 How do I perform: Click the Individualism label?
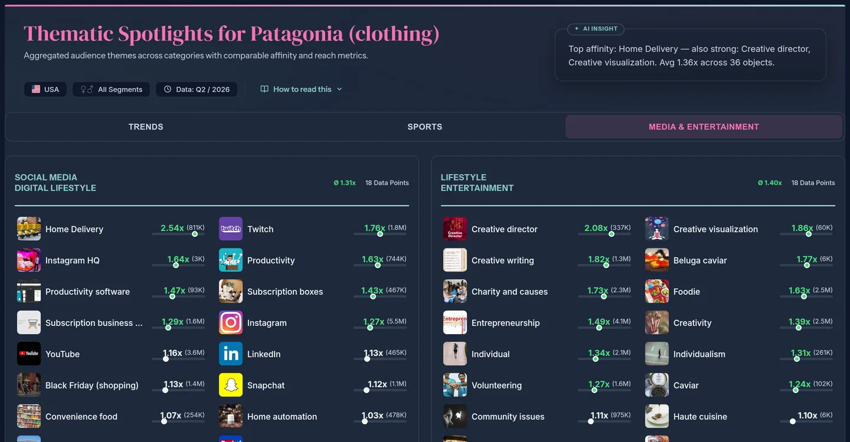pyautogui.click(x=699, y=354)
